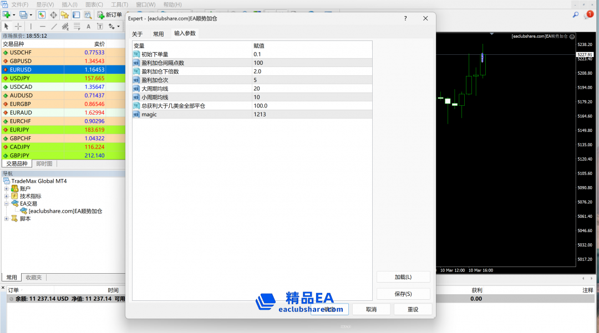Screen dimensions: 599x333
Task: Select the trendline drawing tool
Action: click(54, 26)
